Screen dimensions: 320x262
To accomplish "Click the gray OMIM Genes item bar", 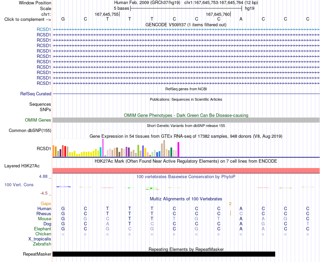I will 186,120.
